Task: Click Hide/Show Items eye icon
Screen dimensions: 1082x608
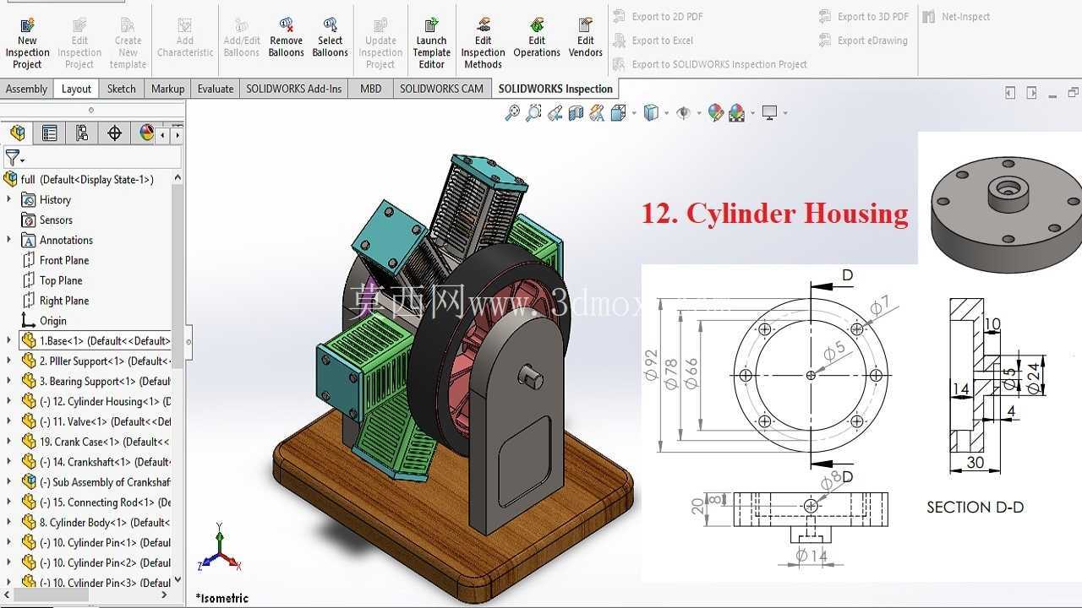Action: tap(683, 112)
